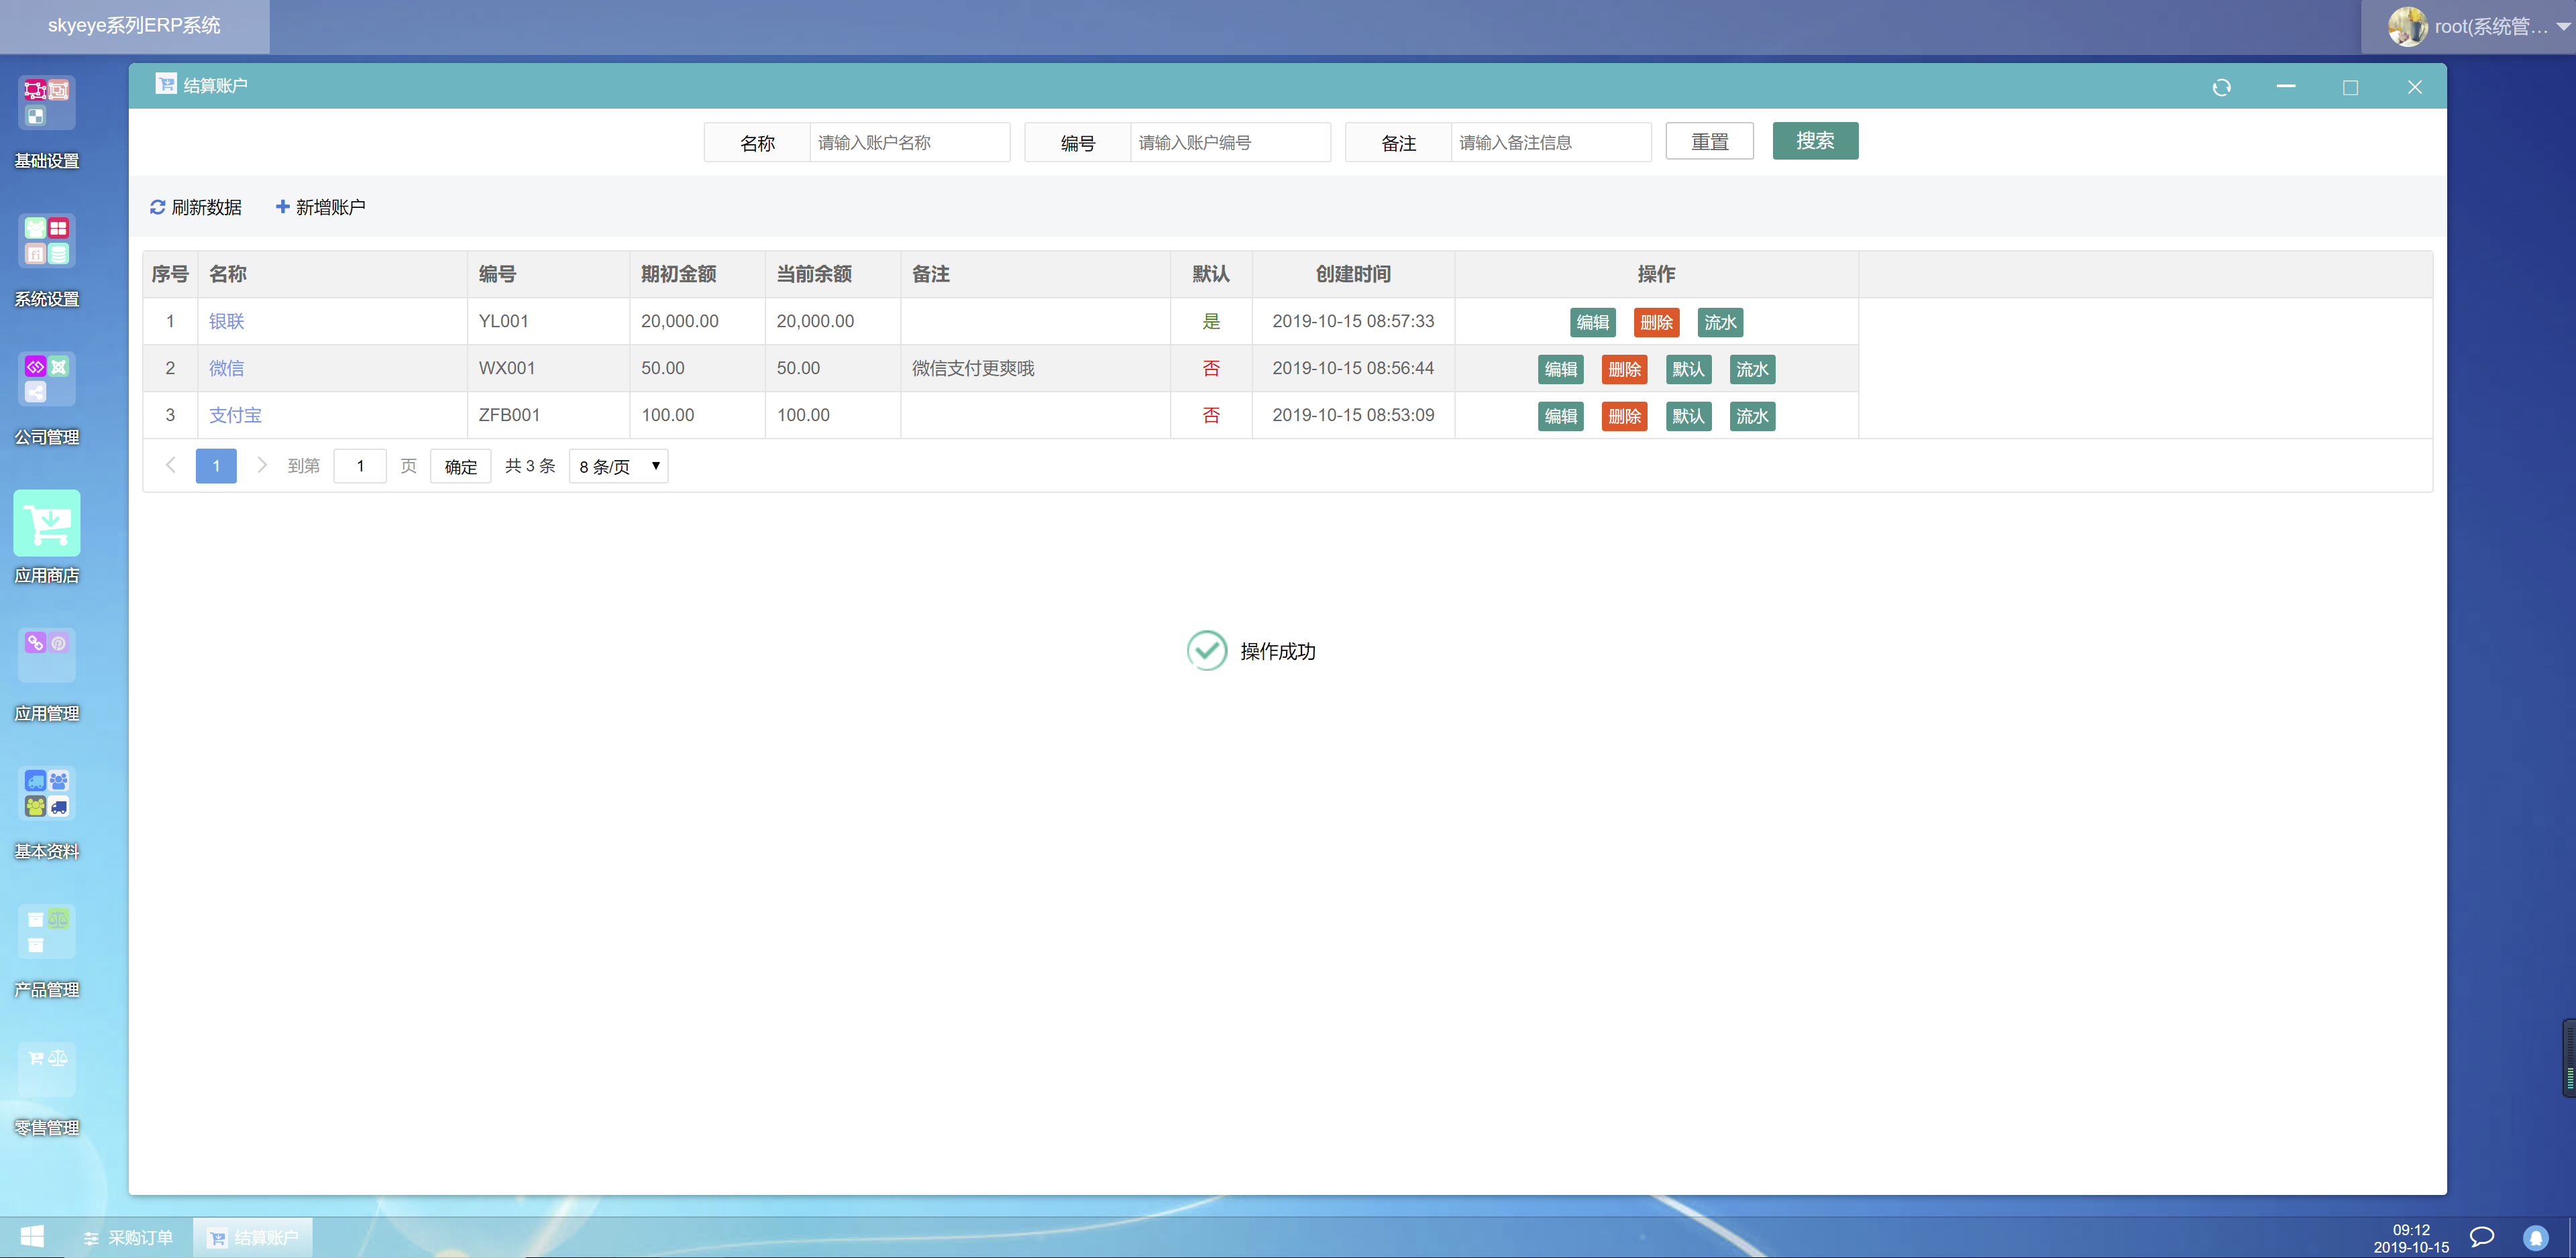Switch to the 采购订单 taskbar tab
The image size is (2576, 1258).
tap(129, 1237)
